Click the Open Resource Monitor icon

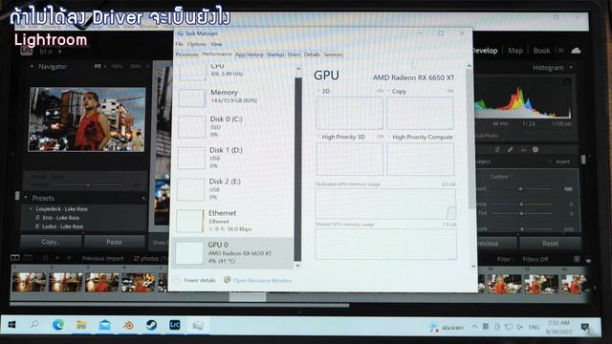227,280
